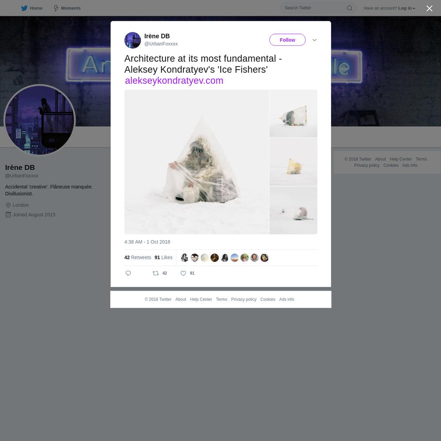Click Terms in the footer below the tweet
The height and width of the screenshot is (441, 441).
221,299
